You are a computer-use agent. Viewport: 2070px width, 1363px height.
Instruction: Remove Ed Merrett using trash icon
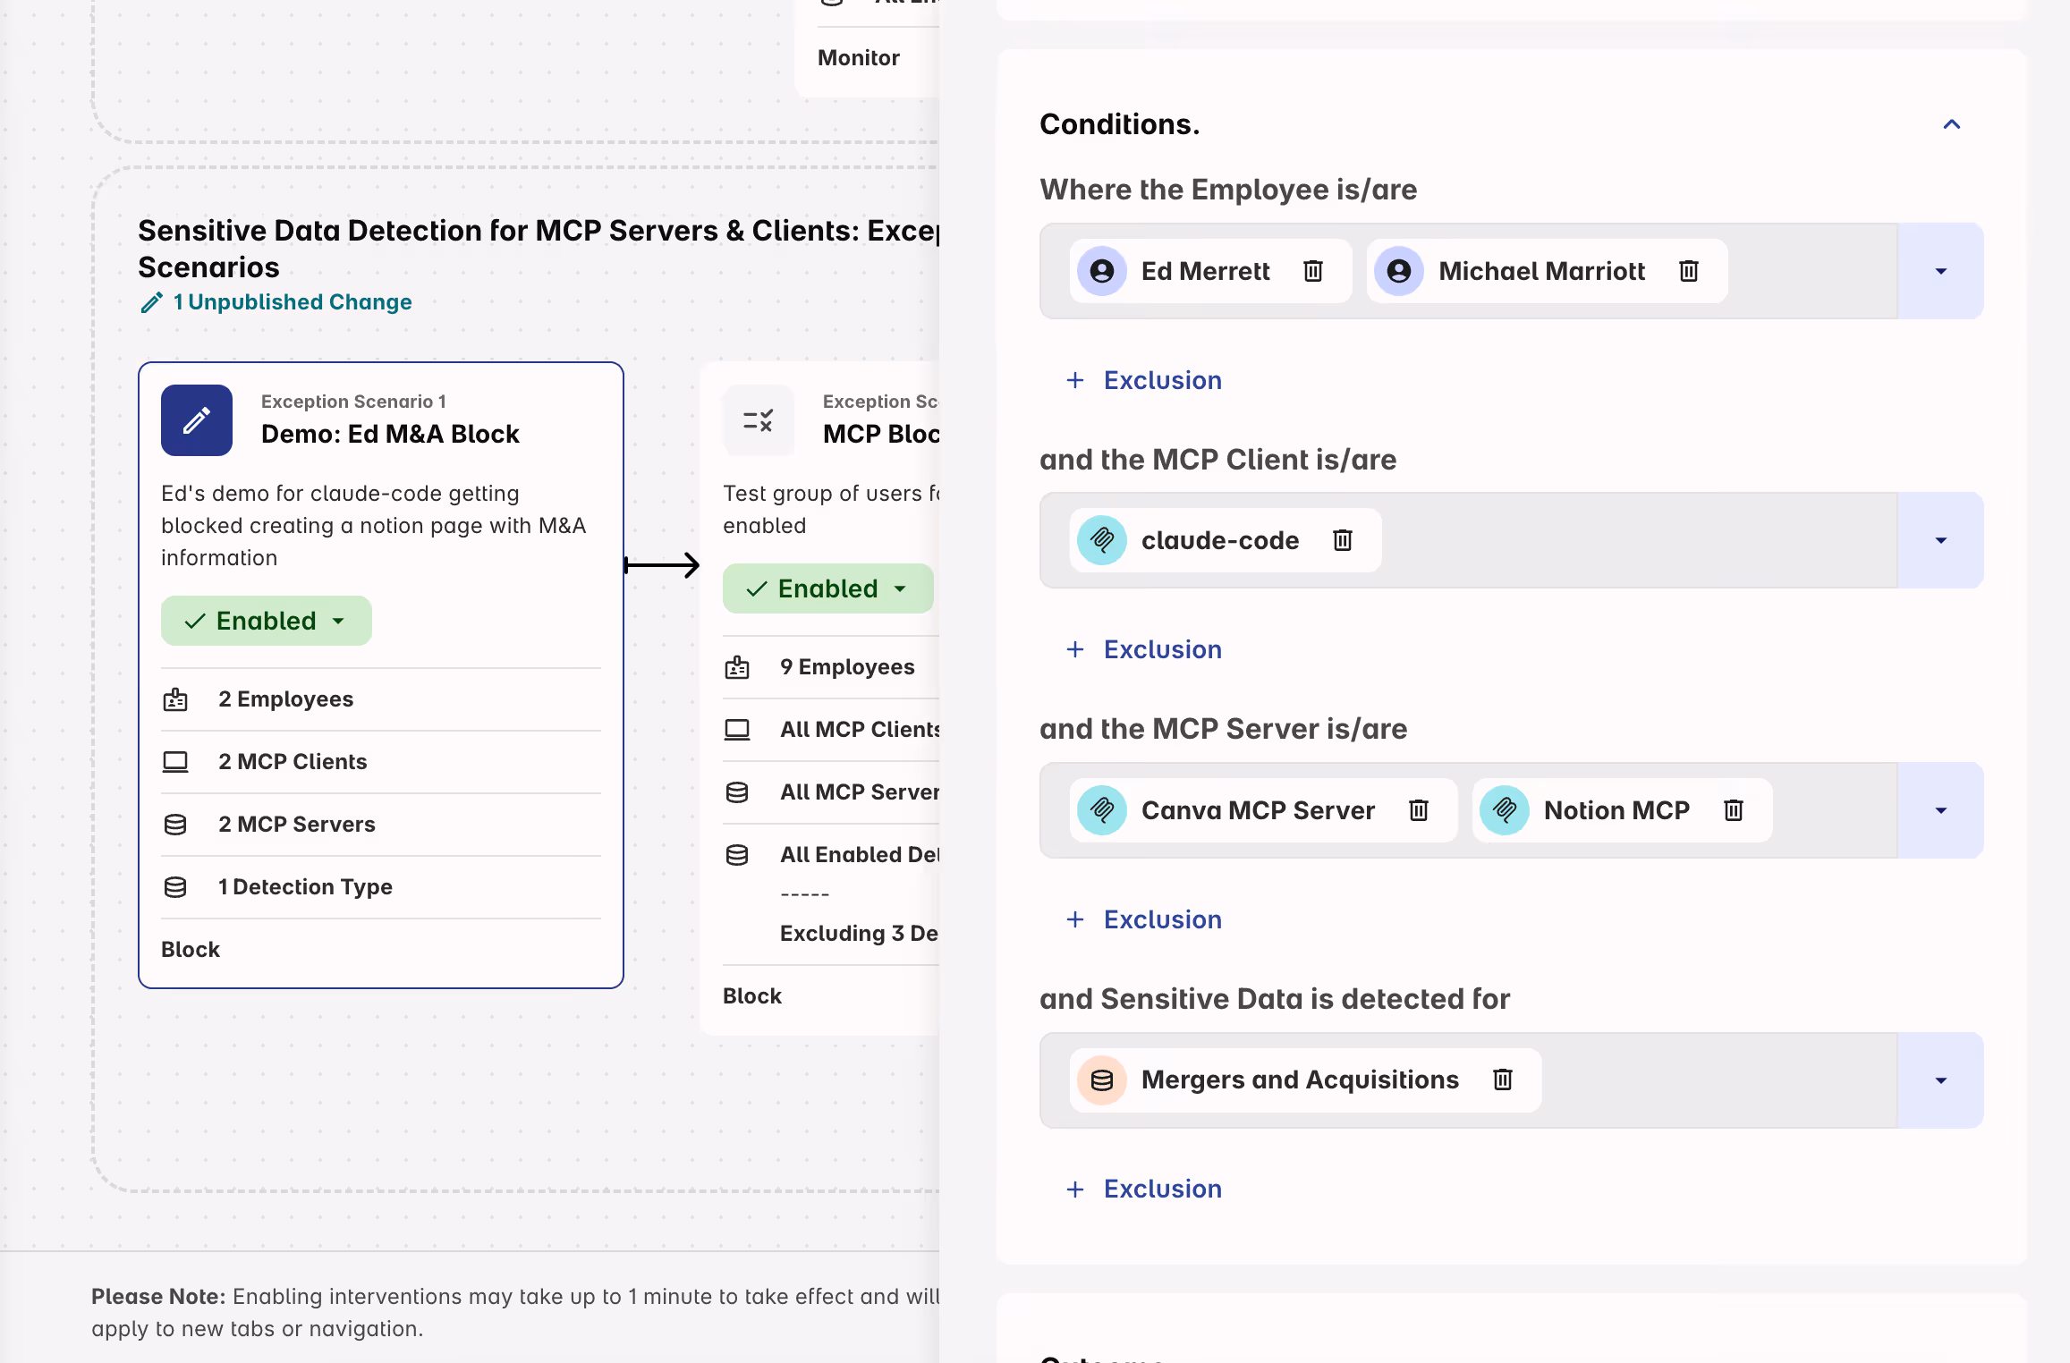[x=1312, y=271]
